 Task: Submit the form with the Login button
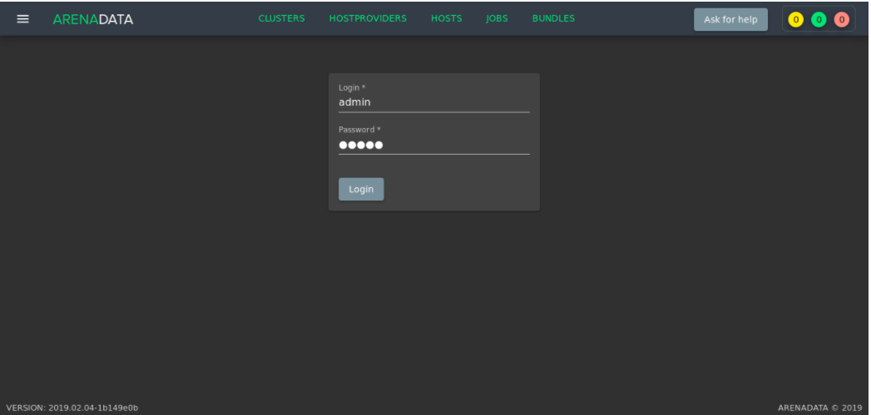tap(361, 189)
